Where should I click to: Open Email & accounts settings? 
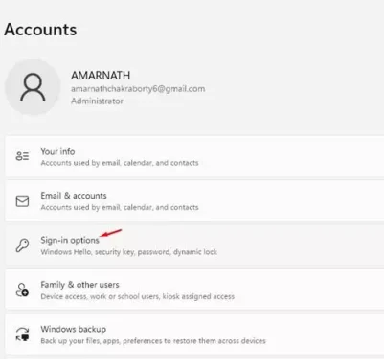point(194,201)
